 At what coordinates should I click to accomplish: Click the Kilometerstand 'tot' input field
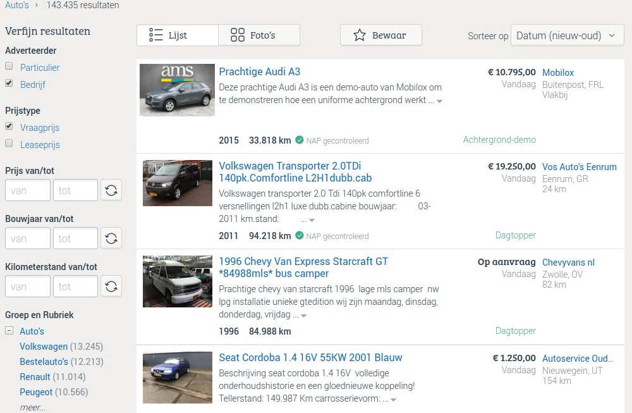click(75, 287)
